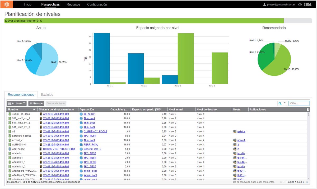Sort by Nivel actual column header
Screen dimensions: 317x189
[x=176, y=109]
